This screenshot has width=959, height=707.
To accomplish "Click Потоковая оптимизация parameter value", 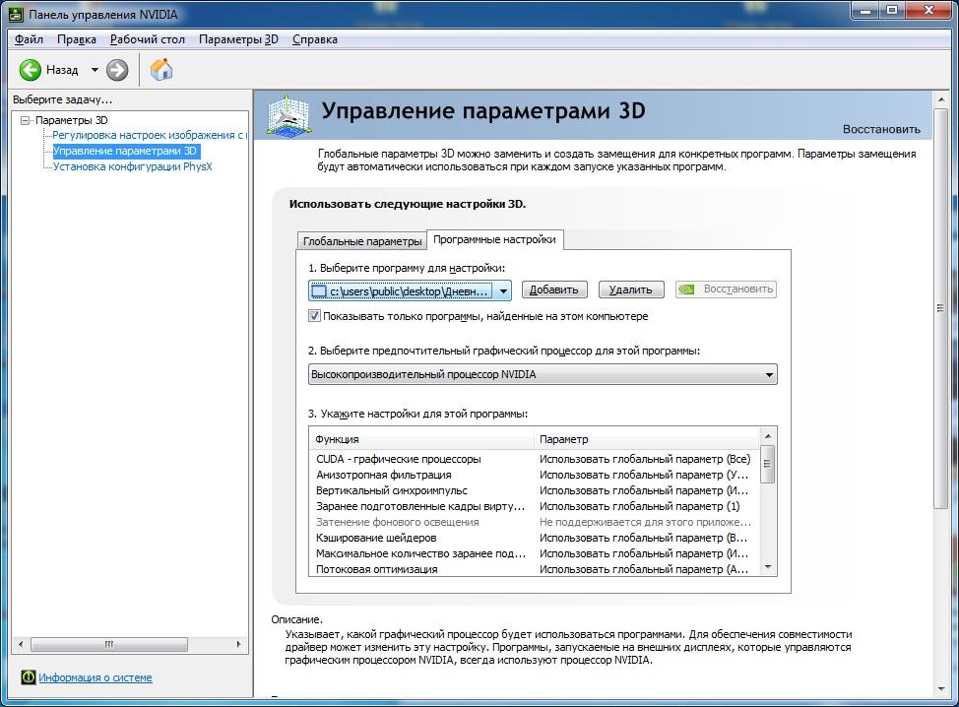I will [x=643, y=569].
